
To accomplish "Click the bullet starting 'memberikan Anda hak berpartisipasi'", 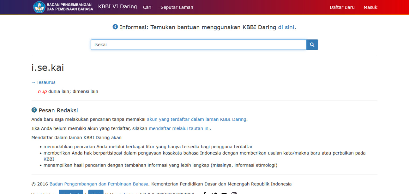I will coord(204,156).
